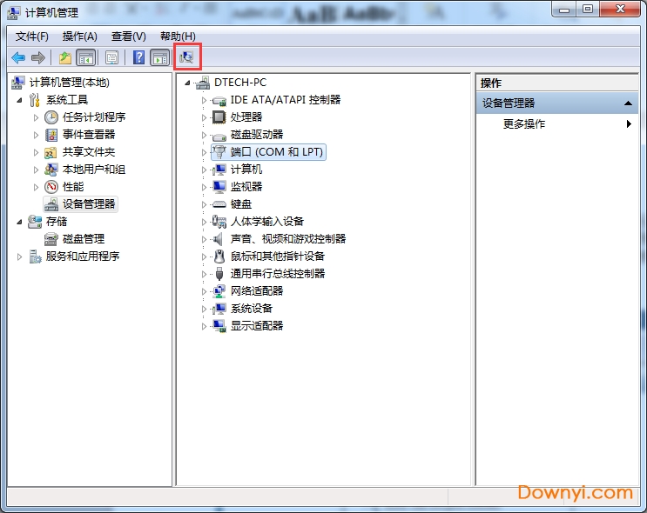Open 帮助(H) menu
647x513 pixels.
pos(178,37)
